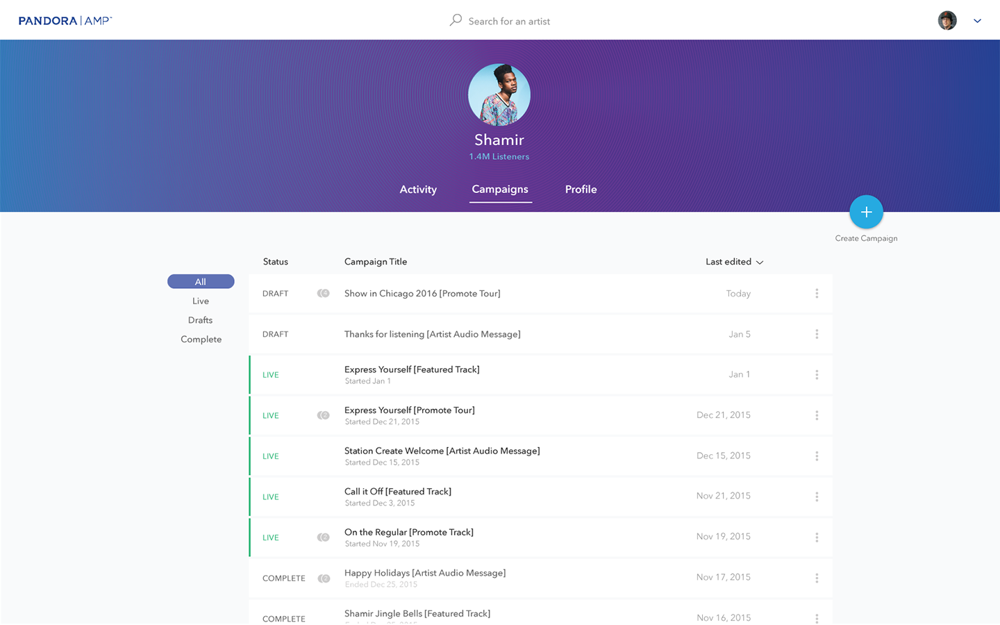Select the All filter pill
1000x625 pixels.
[201, 281]
